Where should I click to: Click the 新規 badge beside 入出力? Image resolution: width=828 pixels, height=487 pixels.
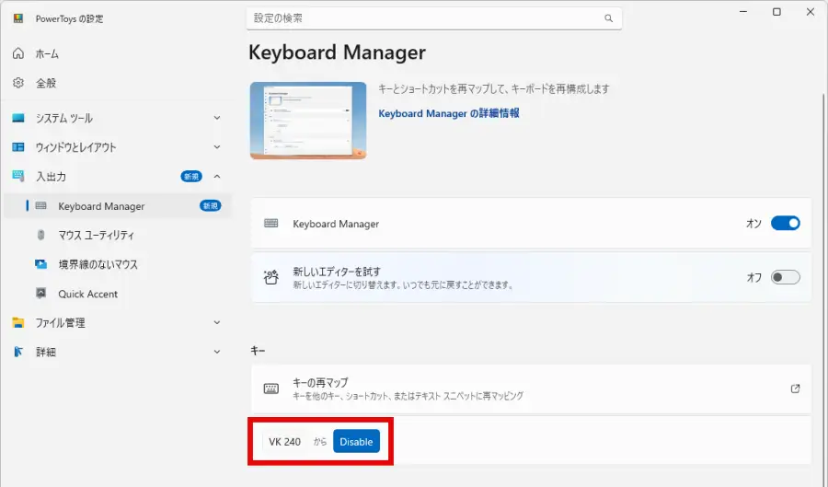(x=191, y=177)
